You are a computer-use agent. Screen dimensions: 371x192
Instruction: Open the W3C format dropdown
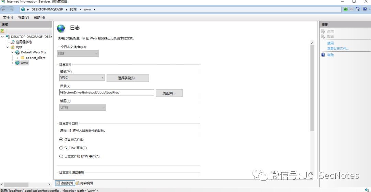tap(82, 77)
